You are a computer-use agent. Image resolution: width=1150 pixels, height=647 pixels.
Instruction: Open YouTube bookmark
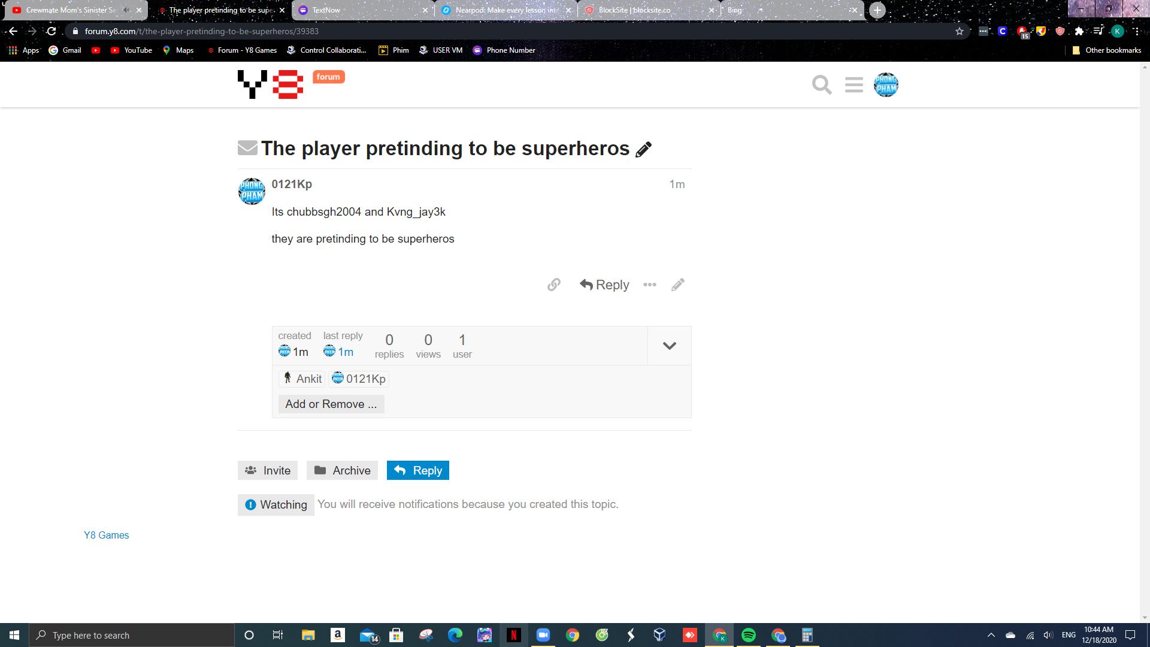tap(131, 50)
